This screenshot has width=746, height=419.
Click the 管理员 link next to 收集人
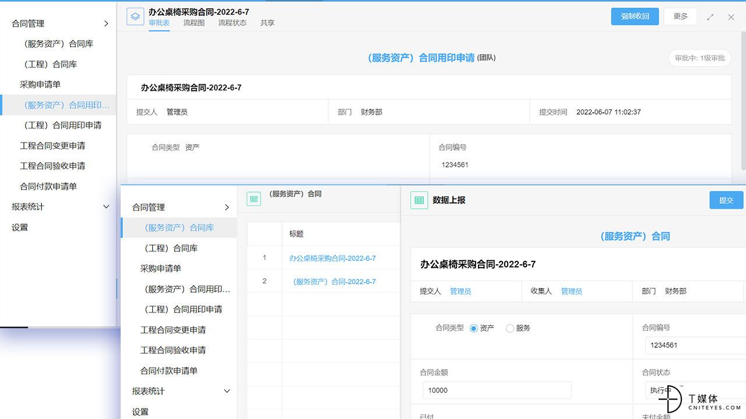[x=572, y=291]
